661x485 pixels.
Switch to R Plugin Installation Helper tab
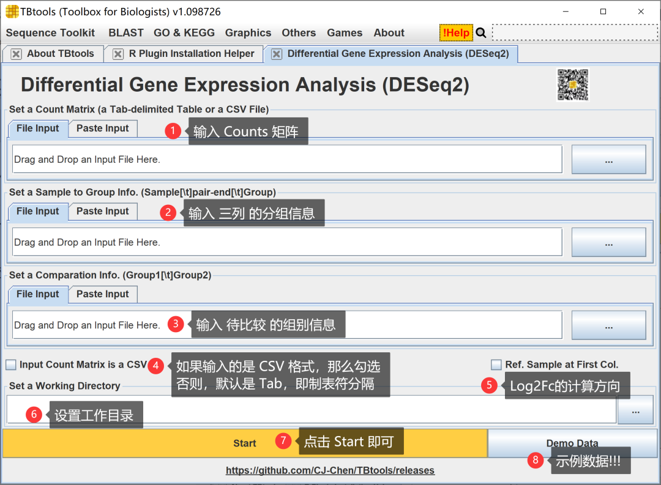(192, 53)
